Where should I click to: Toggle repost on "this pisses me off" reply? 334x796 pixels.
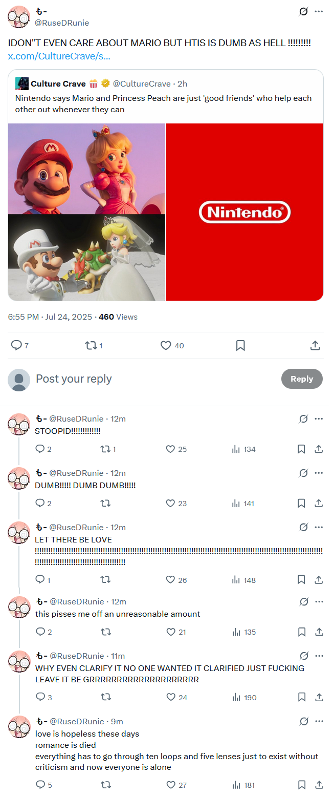pos(105,632)
